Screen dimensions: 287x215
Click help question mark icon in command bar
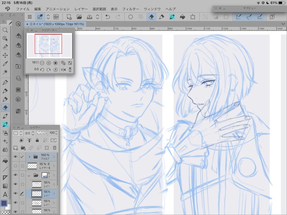(272, 17)
